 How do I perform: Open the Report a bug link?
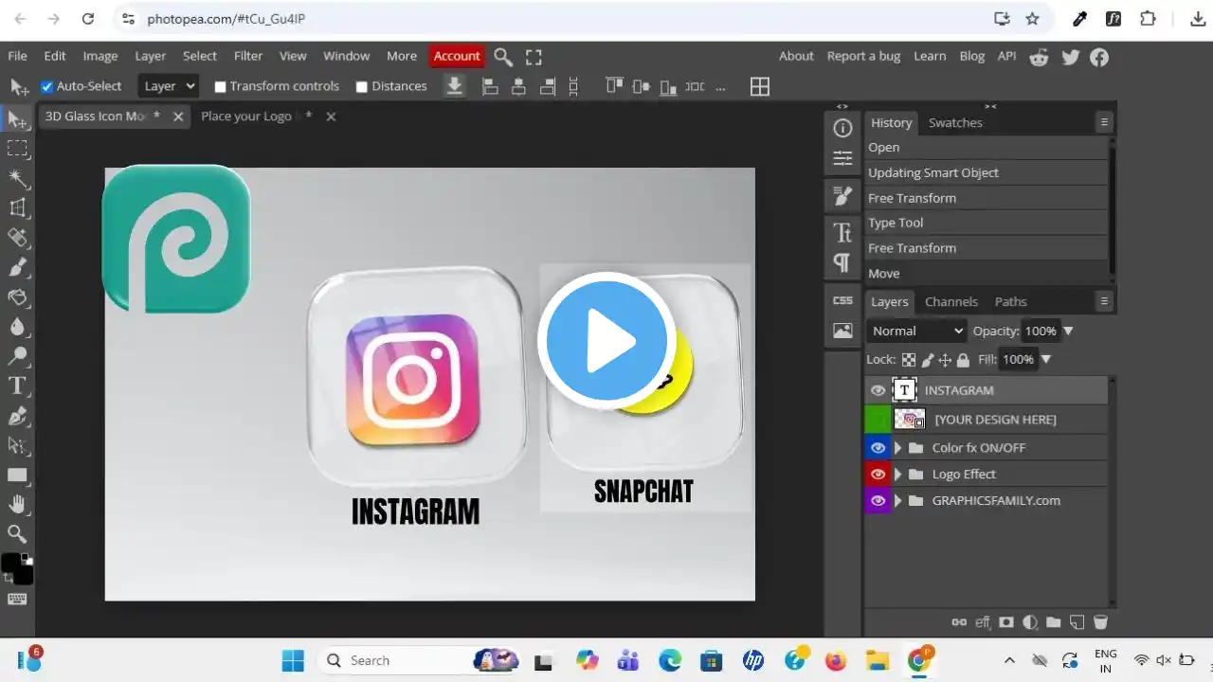863,56
